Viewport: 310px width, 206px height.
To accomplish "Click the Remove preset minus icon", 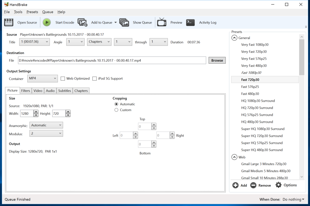I will click(253, 185).
